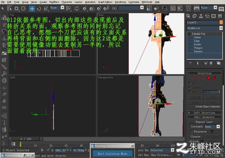Viewport: 225px width, 158px height.
Task: Click Pin Stack icon
Action: [x=190, y=63]
